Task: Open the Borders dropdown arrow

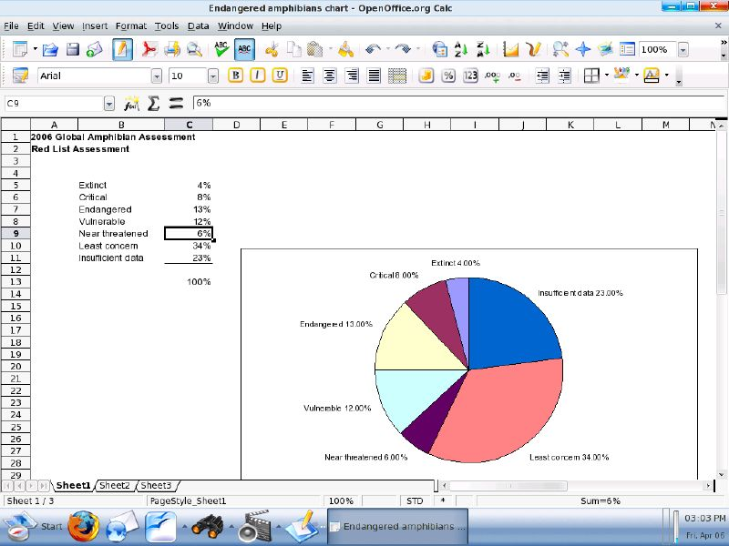Action: pyautogui.click(x=607, y=76)
